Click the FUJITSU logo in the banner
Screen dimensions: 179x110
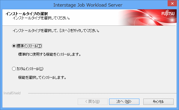point(168,13)
